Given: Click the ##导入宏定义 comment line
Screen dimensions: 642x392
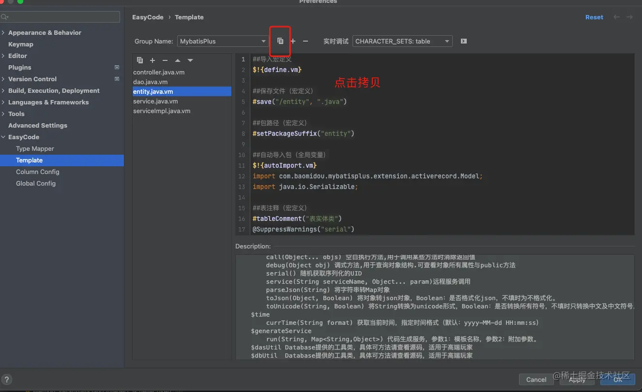Looking at the screenshot, I should coord(272,59).
